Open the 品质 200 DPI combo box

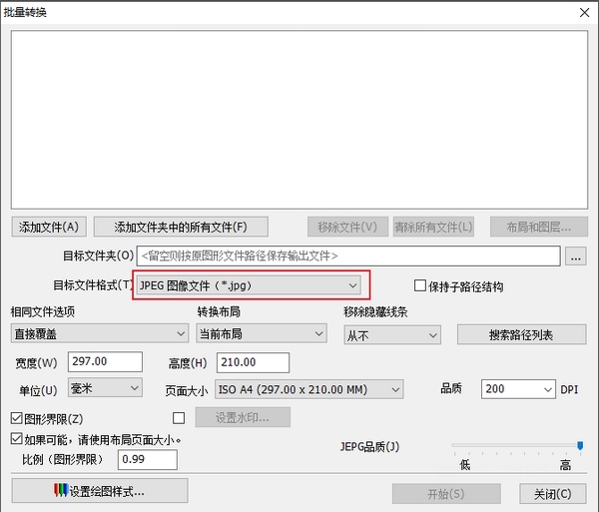[518, 389]
